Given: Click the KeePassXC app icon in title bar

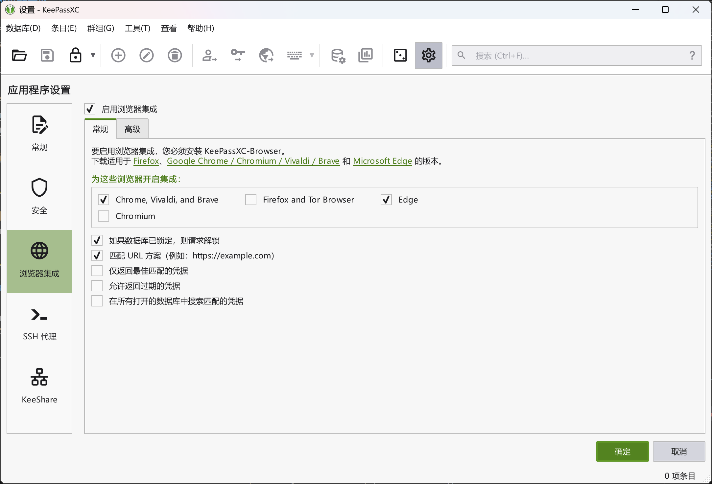Looking at the screenshot, I should point(10,10).
